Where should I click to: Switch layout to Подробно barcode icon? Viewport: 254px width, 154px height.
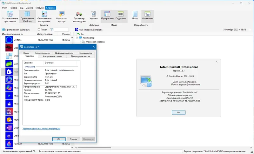[121, 14]
